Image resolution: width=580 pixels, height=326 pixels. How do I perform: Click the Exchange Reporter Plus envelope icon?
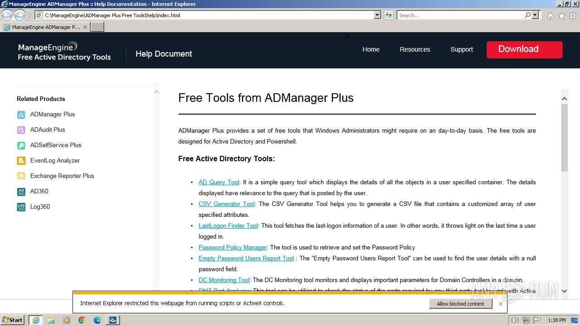tap(21, 176)
